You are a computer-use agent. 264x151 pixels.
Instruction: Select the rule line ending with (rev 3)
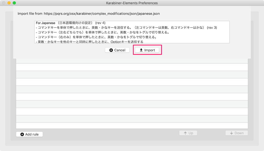(126, 28)
